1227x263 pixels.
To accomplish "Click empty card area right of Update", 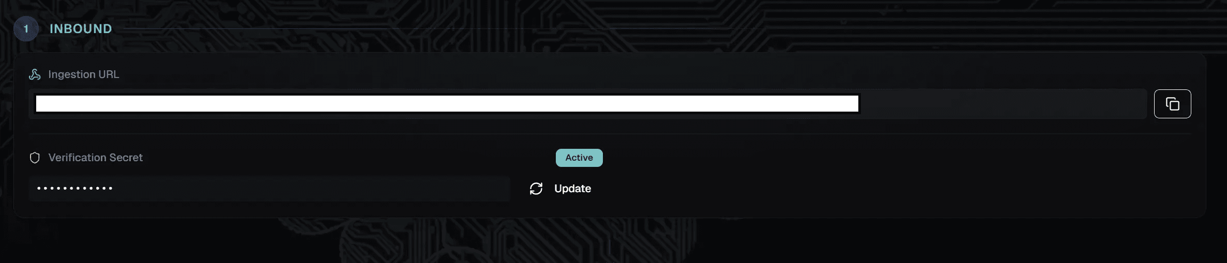I will click(x=900, y=189).
